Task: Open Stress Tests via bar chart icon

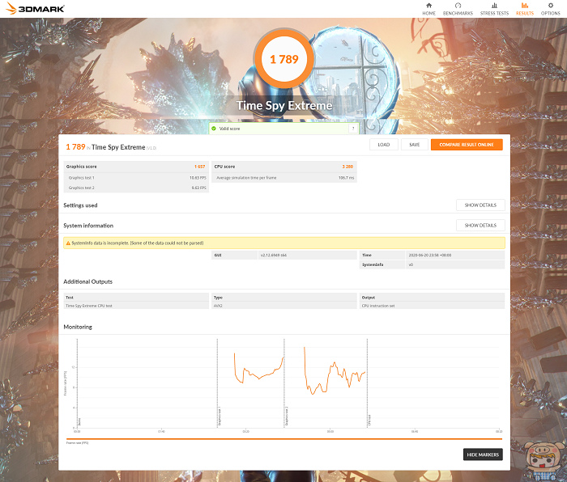Action: click(494, 6)
